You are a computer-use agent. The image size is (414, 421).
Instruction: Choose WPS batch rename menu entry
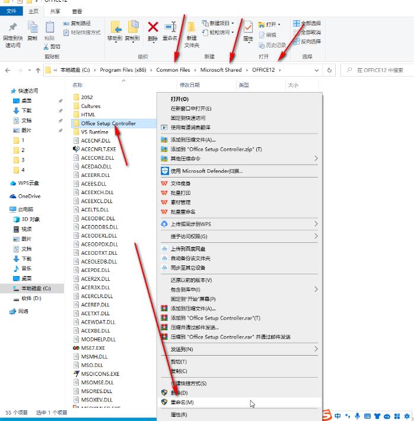(240, 212)
